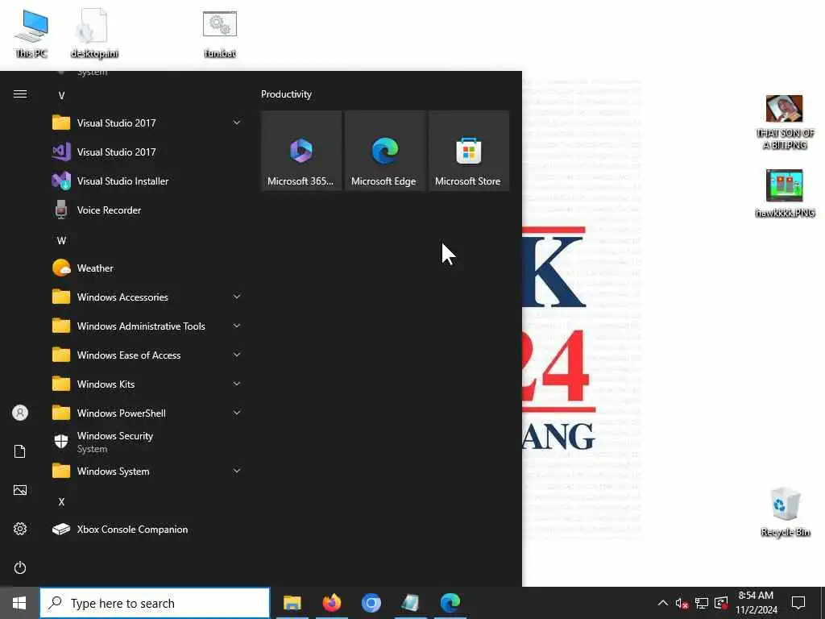The image size is (825, 619).
Task: Open the notepad-like taskbar app
Action: [x=410, y=603]
